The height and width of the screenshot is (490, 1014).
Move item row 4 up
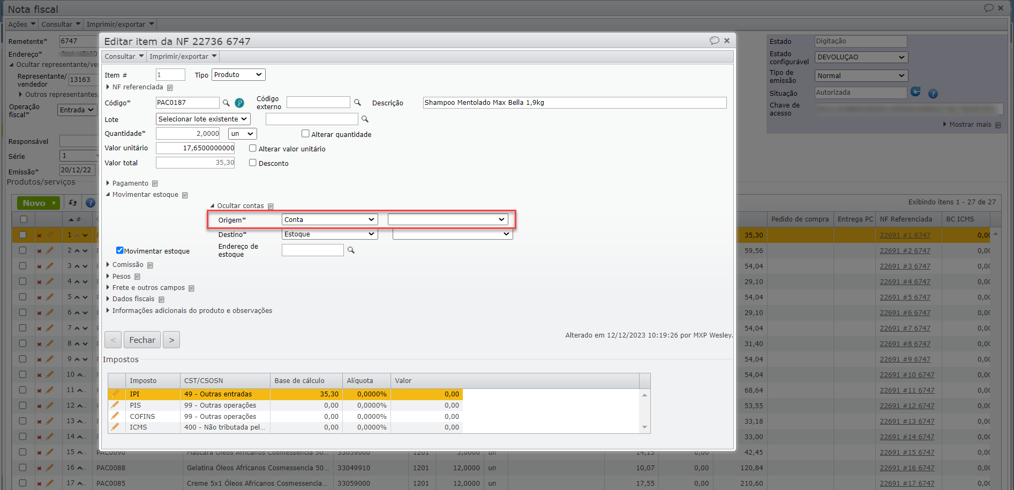click(x=77, y=281)
